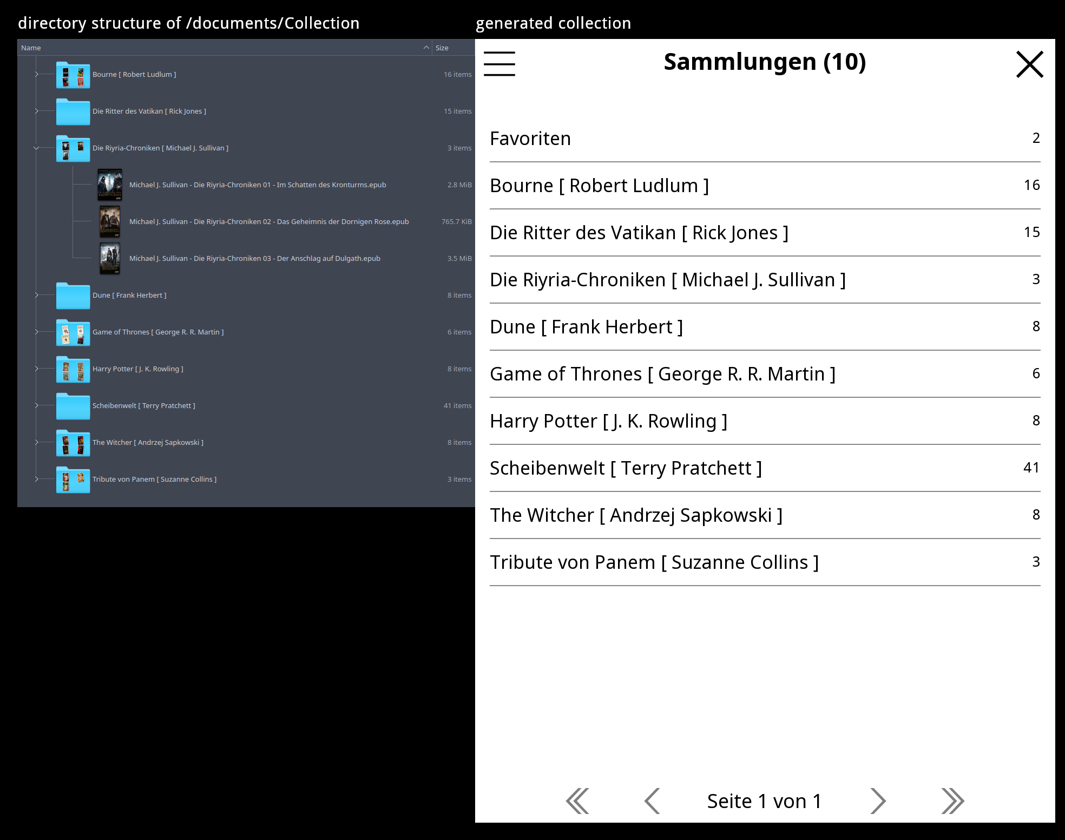Select the Tribute von Panem folder icon
The image size is (1065, 840).
(73, 480)
